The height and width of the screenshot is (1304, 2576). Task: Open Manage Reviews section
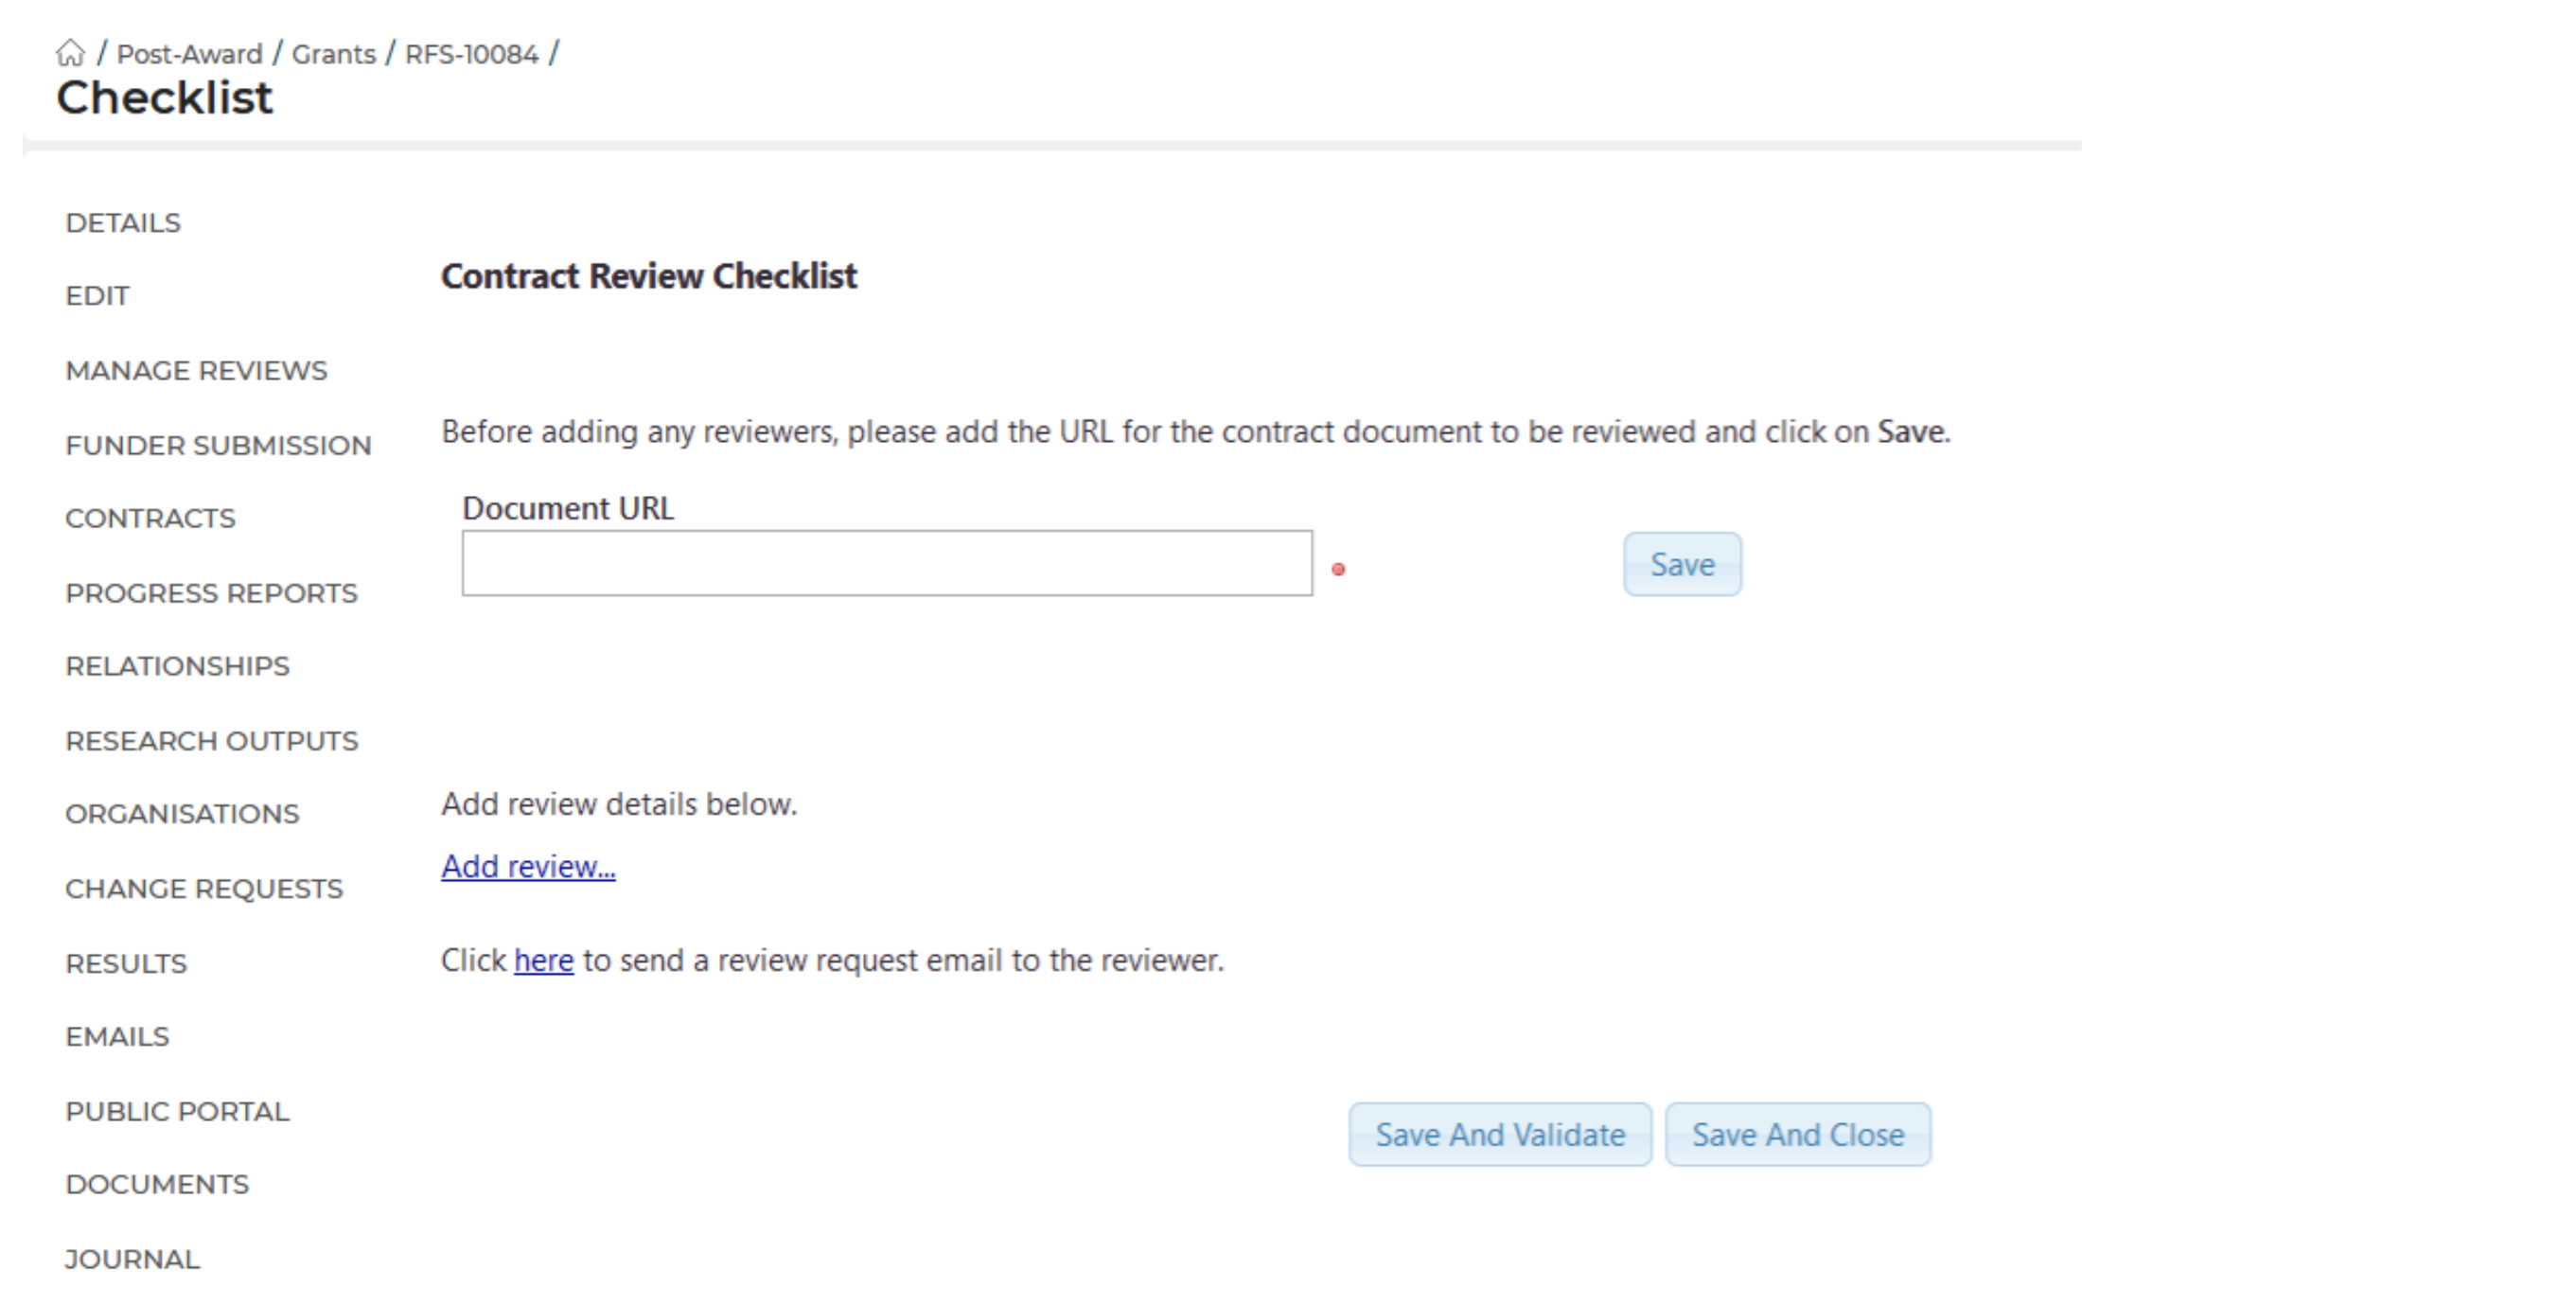tap(196, 371)
